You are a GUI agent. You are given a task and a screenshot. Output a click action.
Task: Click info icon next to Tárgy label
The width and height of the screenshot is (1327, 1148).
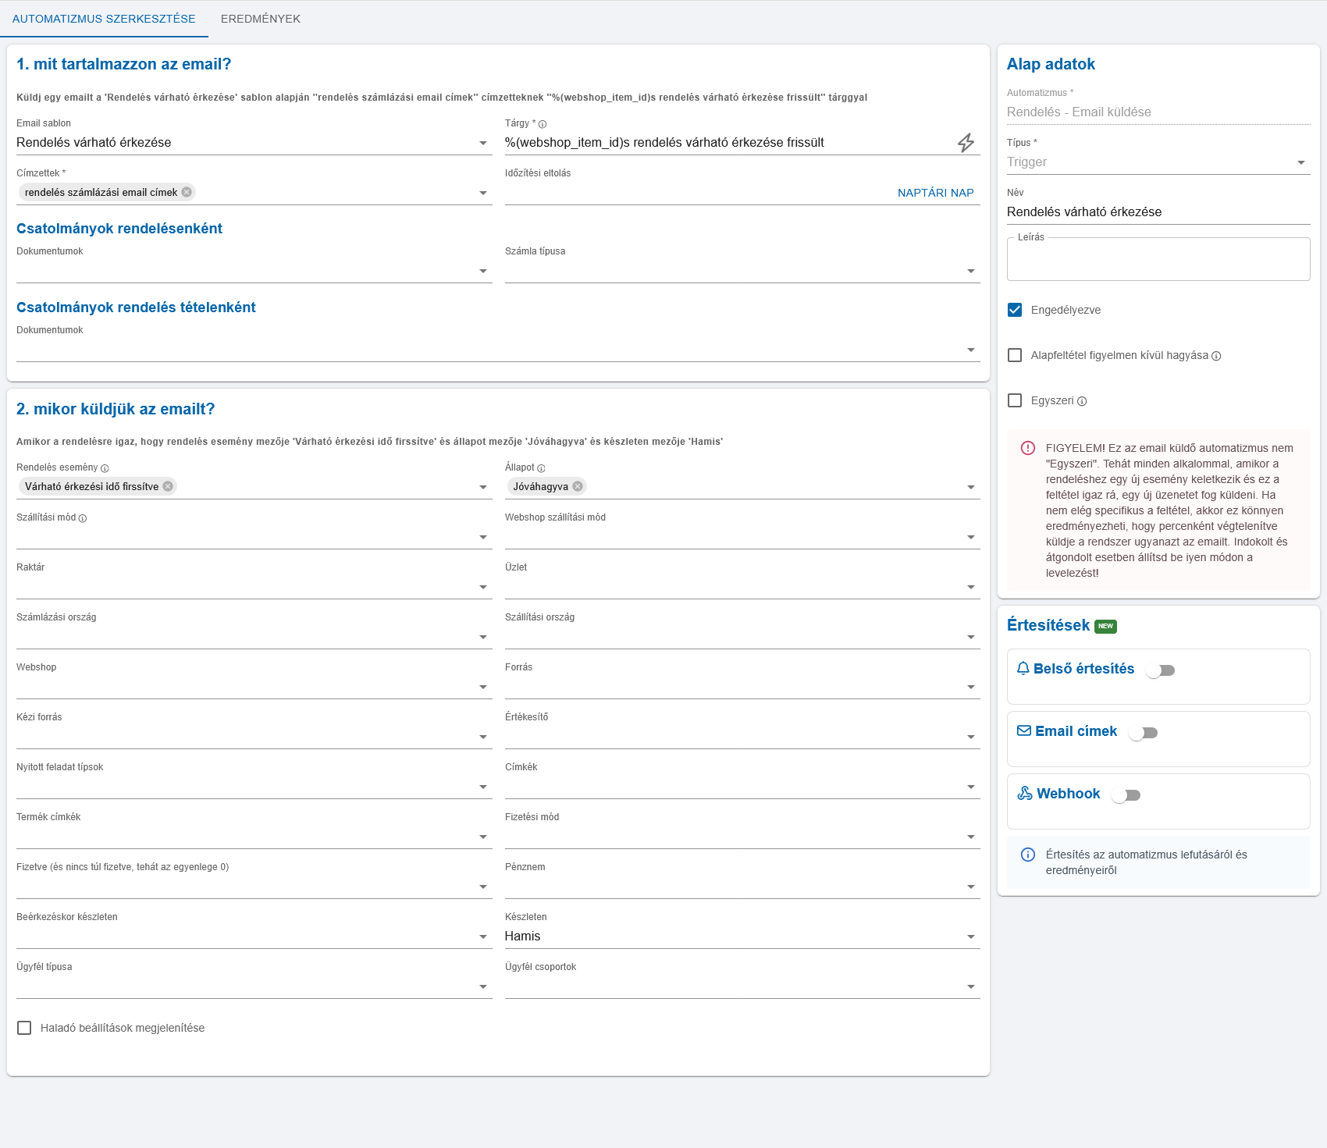(543, 124)
